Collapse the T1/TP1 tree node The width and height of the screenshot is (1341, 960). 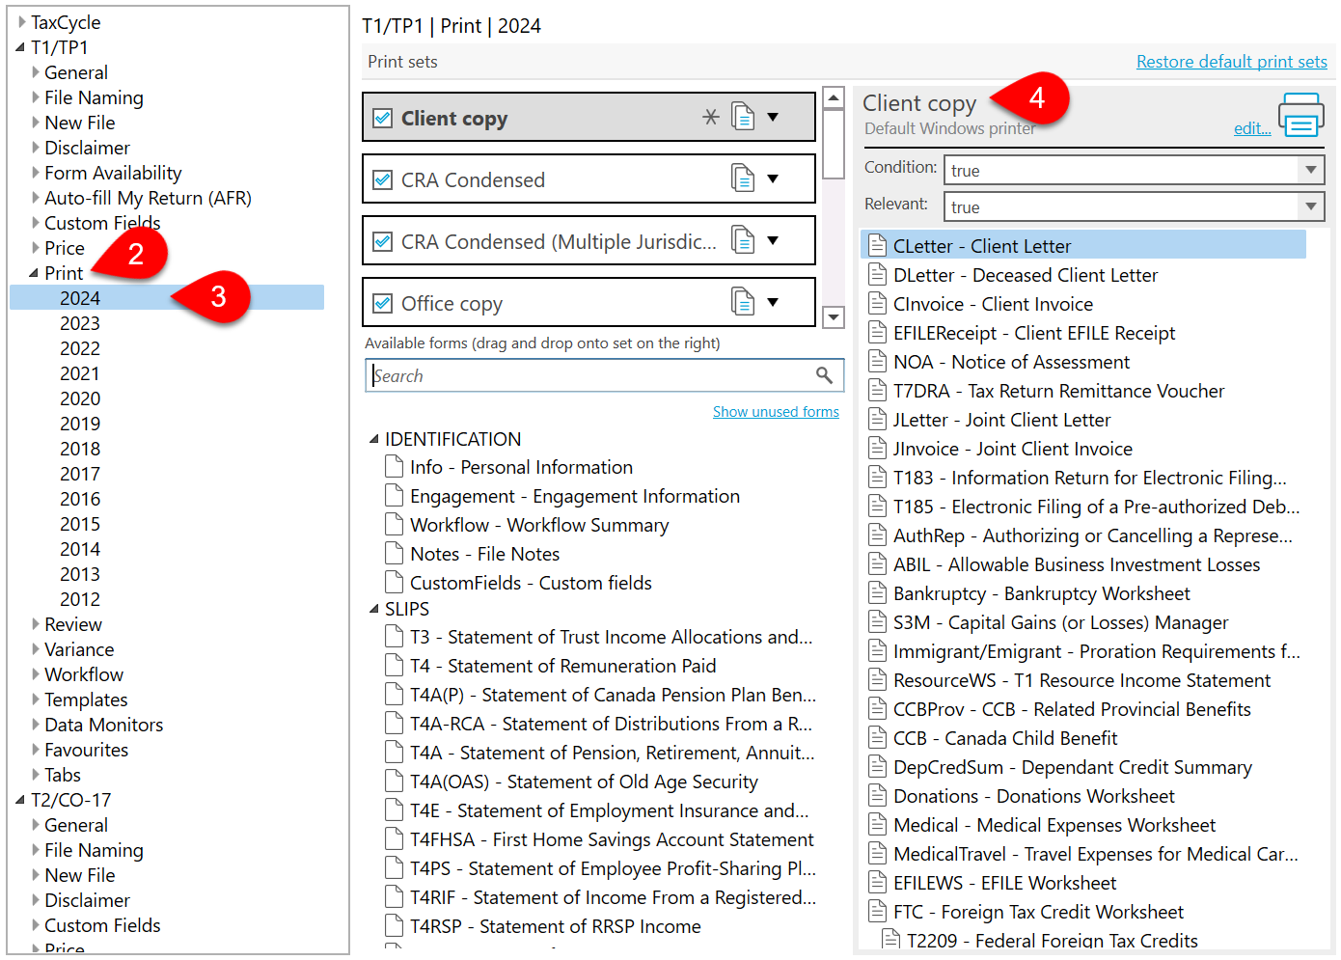(20, 47)
